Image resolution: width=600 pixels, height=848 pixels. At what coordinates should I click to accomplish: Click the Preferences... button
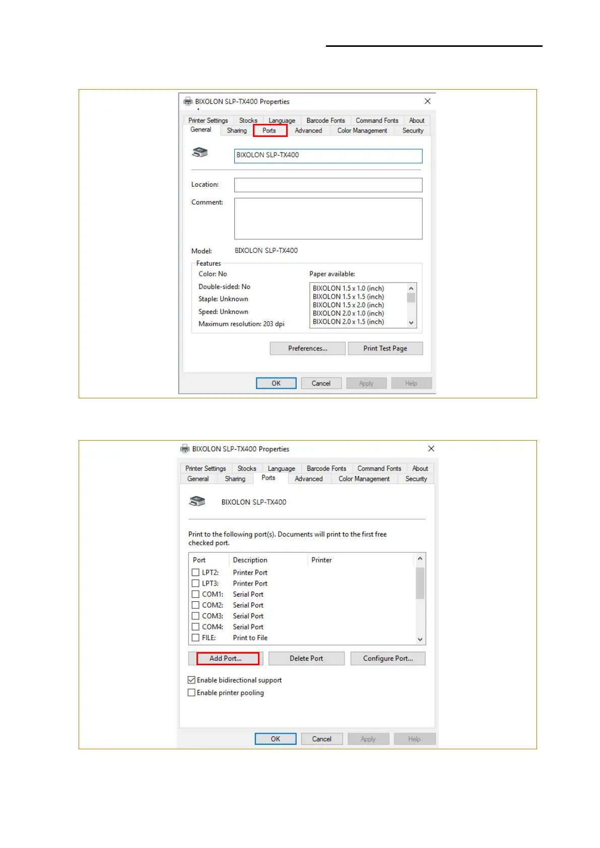pyautogui.click(x=308, y=348)
